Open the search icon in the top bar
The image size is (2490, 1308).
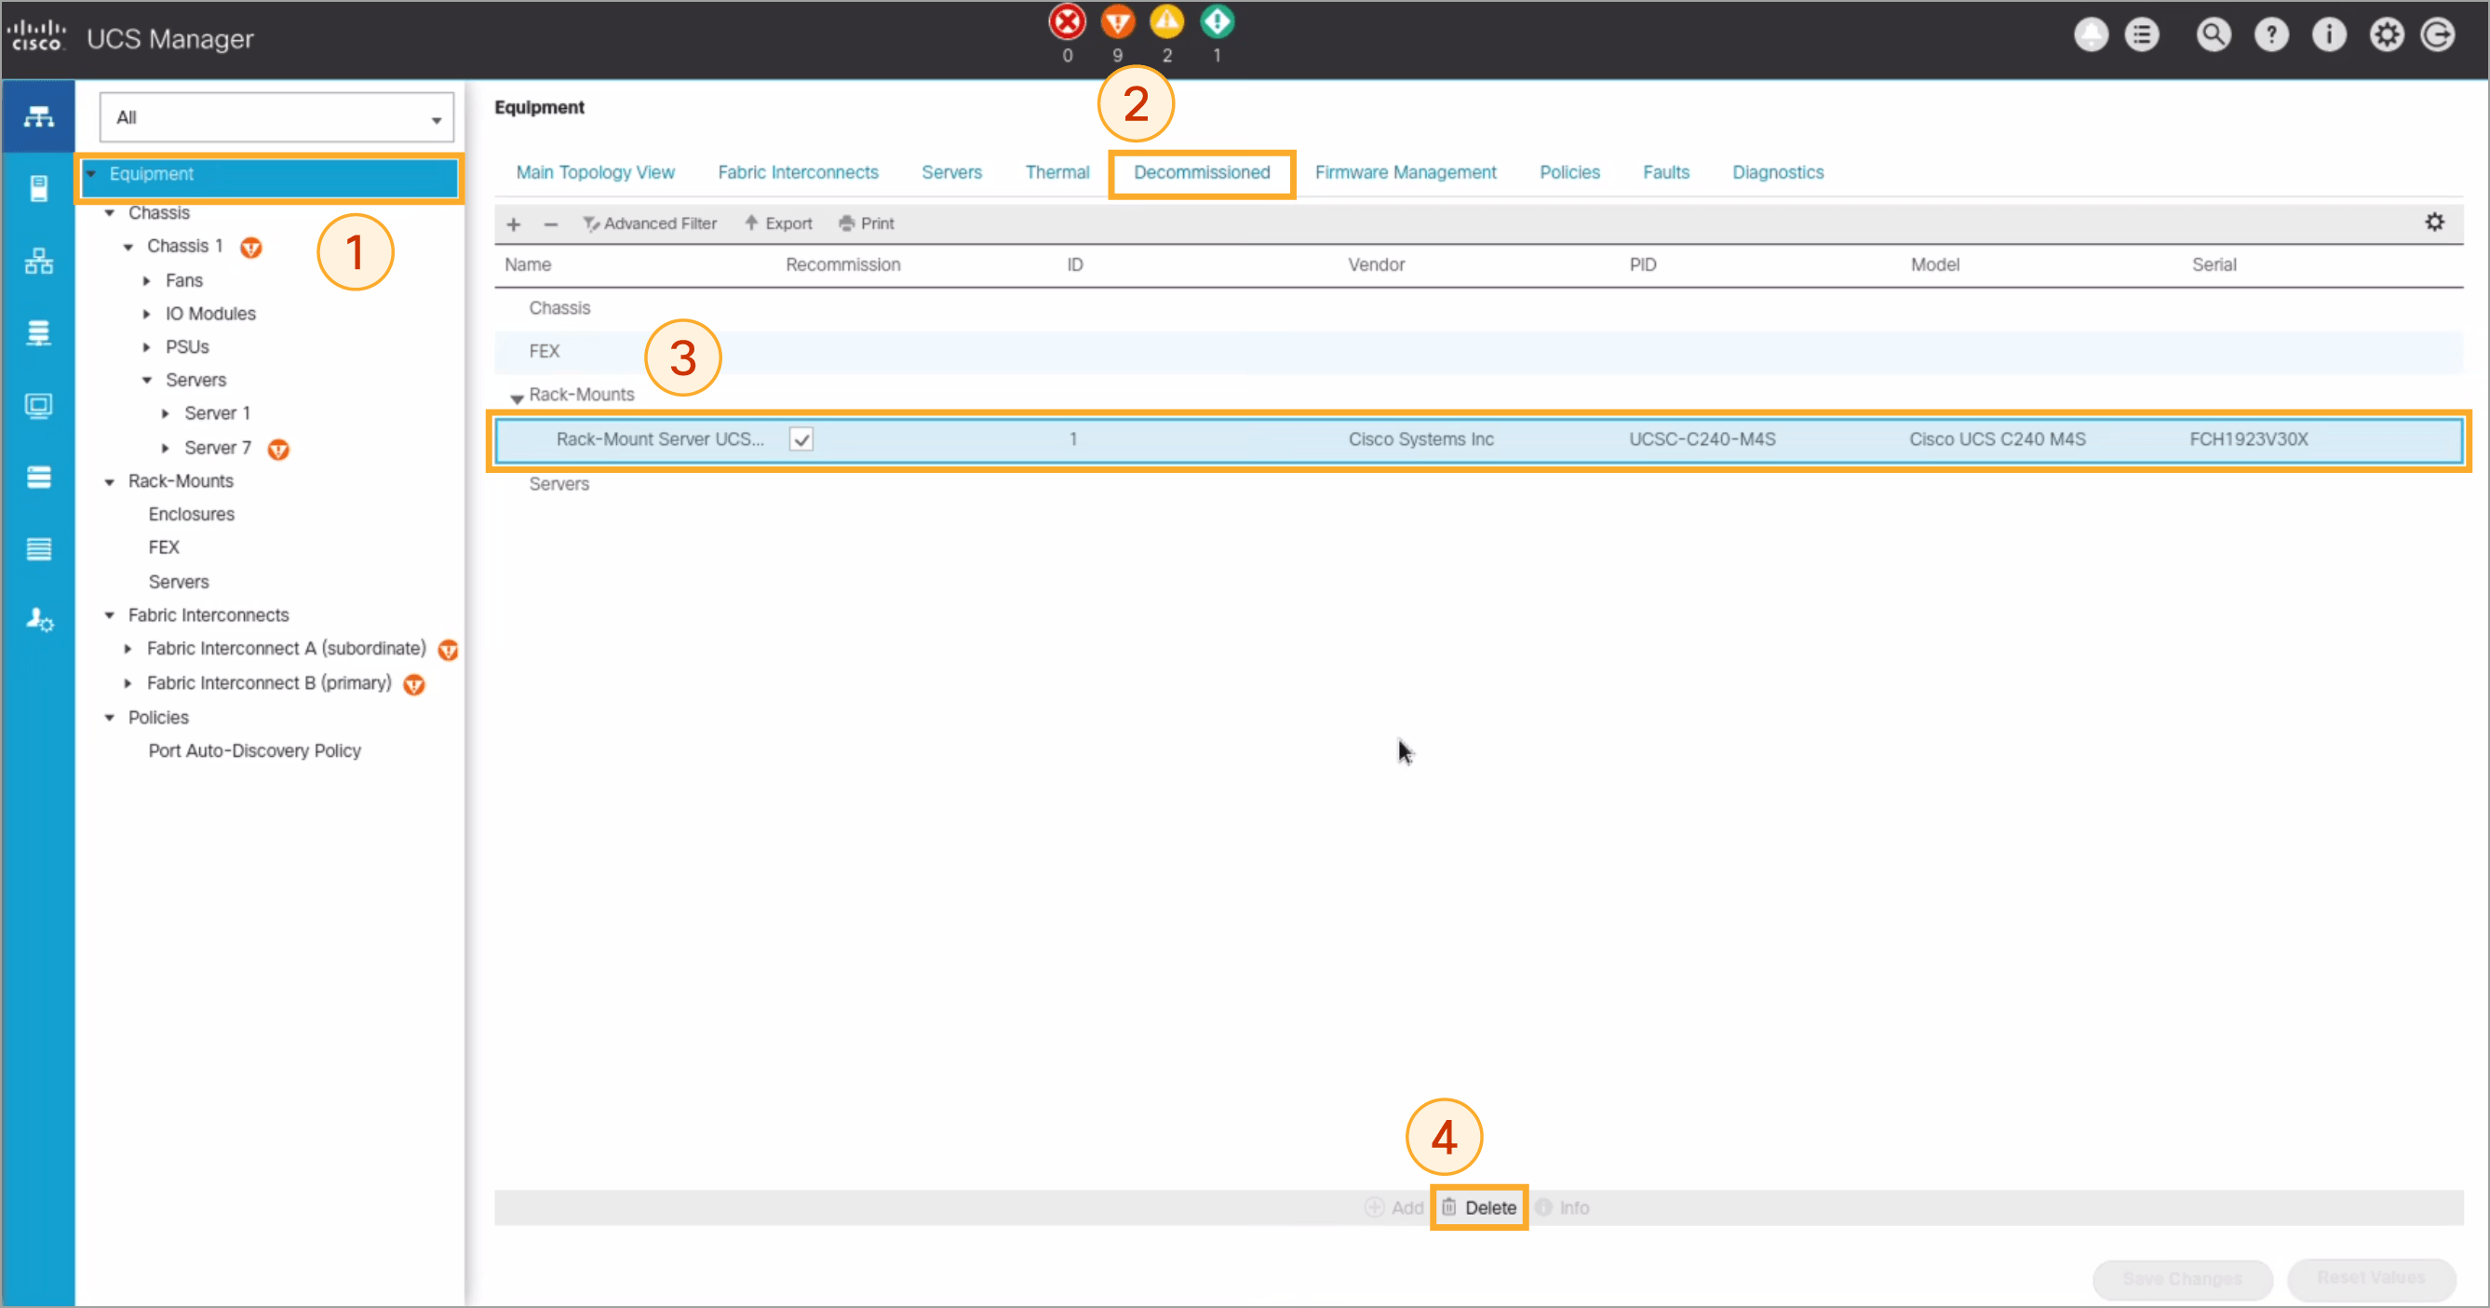coord(2213,35)
